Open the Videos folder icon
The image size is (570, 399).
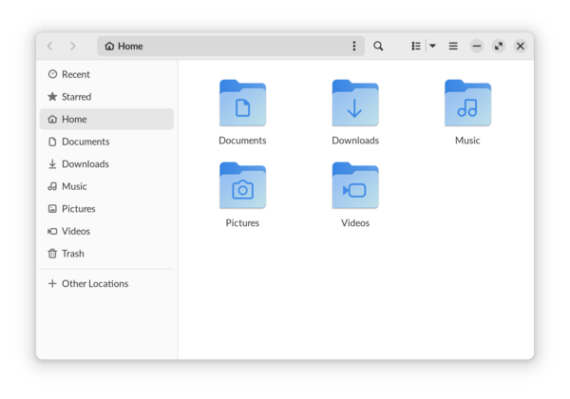pos(355,186)
